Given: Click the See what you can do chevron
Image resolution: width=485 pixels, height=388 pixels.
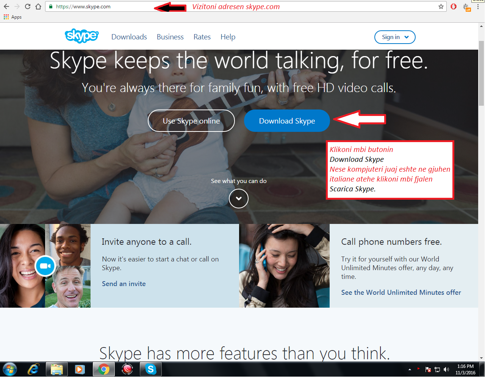Looking at the screenshot, I should pos(239,199).
